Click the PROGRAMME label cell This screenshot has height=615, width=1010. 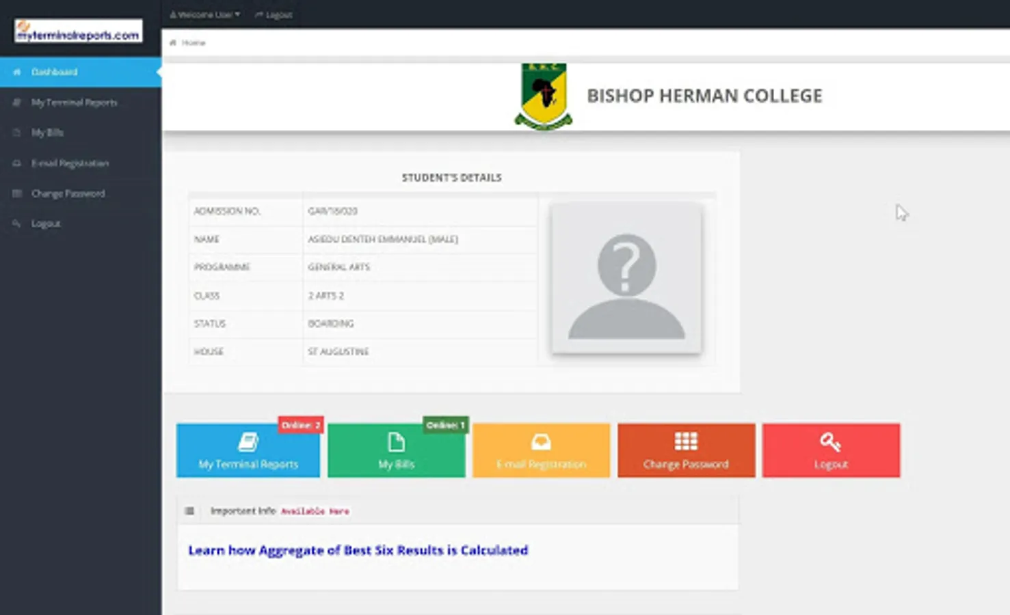pos(246,267)
